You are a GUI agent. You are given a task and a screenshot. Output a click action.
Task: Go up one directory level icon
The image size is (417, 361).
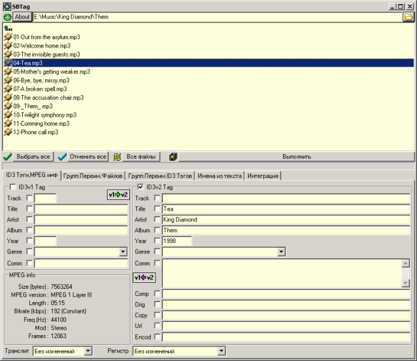point(8,28)
